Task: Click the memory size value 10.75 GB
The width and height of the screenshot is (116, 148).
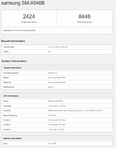Action: [52, 144]
